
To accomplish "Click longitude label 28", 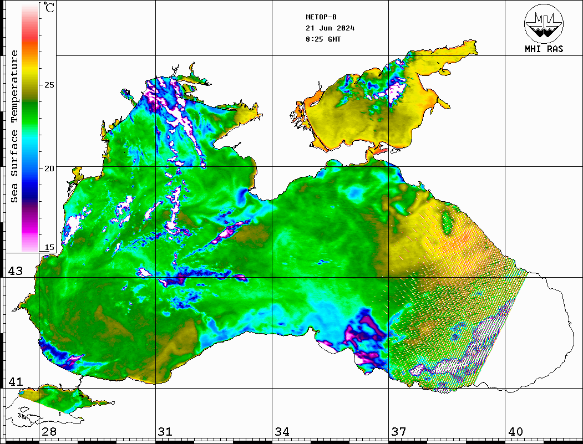I will 49,432.
